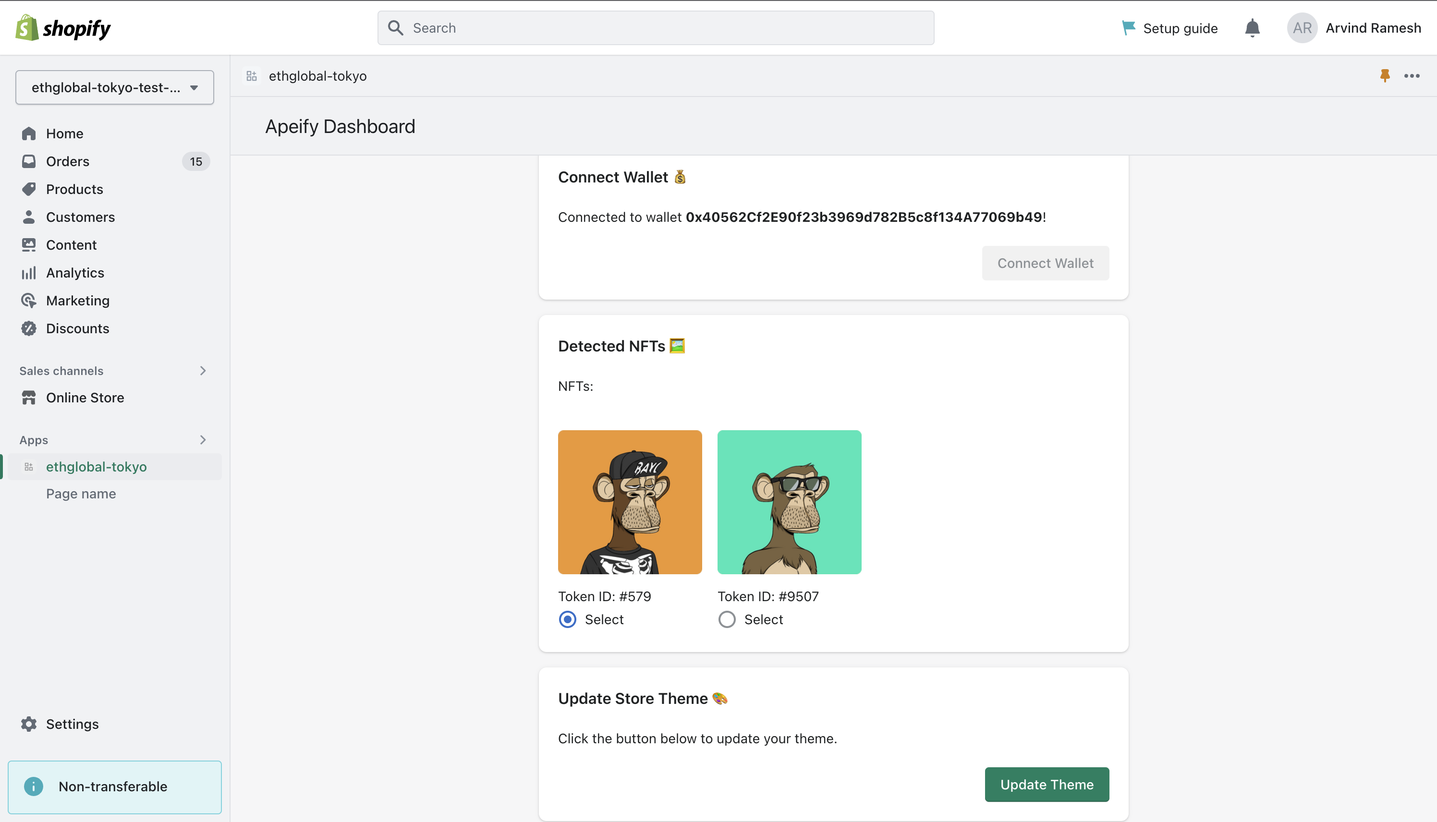Open Discounts in sidebar

[x=77, y=328]
